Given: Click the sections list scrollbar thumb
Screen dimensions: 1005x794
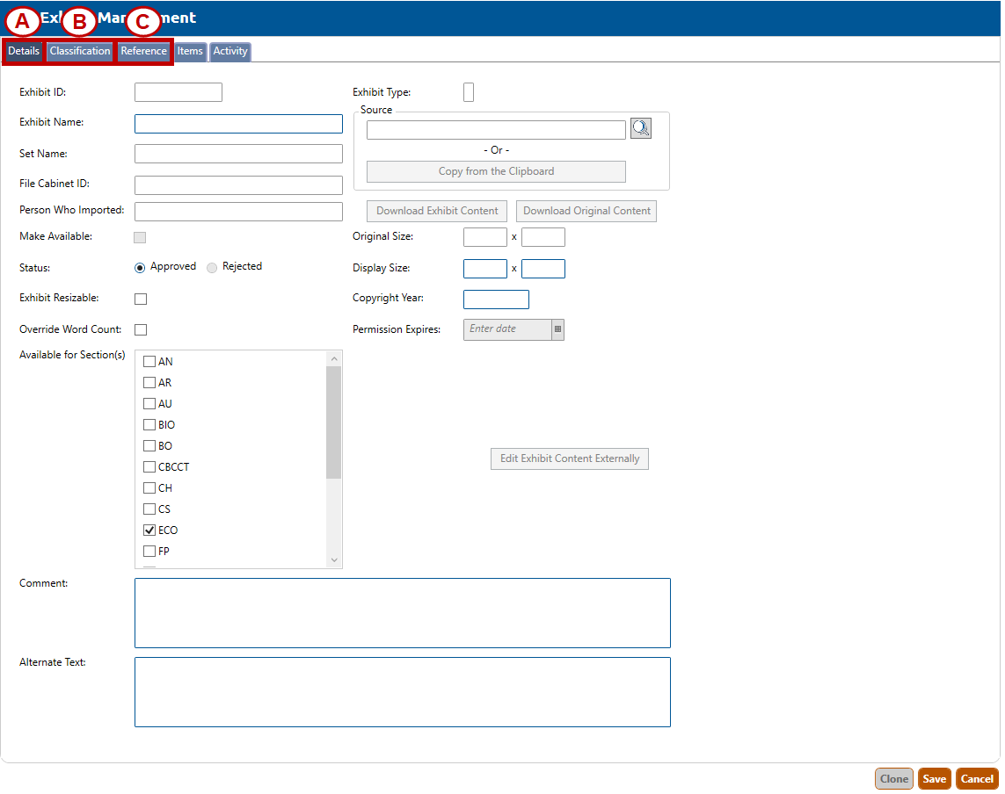Looking at the screenshot, I should 333,422.
